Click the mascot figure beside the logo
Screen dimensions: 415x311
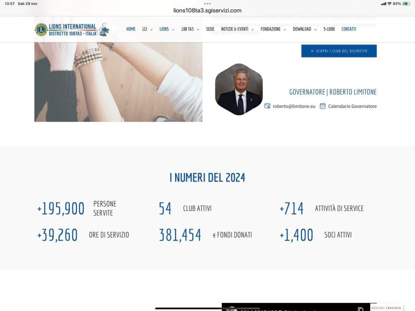click(104, 29)
